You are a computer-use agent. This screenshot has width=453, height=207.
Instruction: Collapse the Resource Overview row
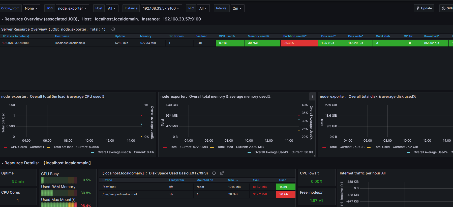(x=3, y=19)
